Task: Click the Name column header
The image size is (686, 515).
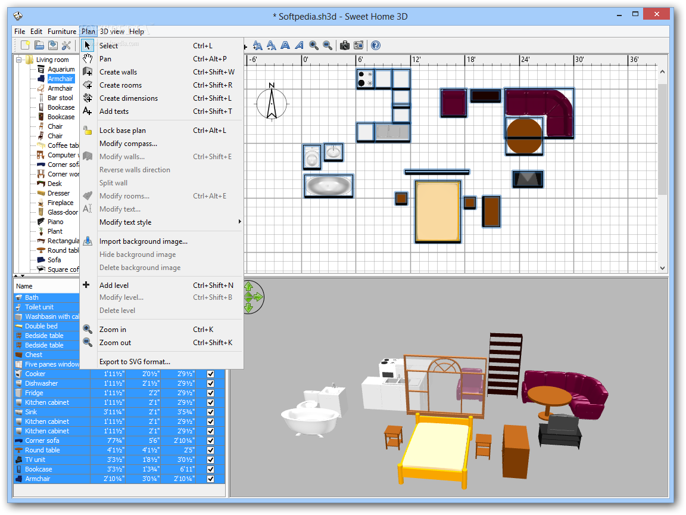Action: [46, 286]
